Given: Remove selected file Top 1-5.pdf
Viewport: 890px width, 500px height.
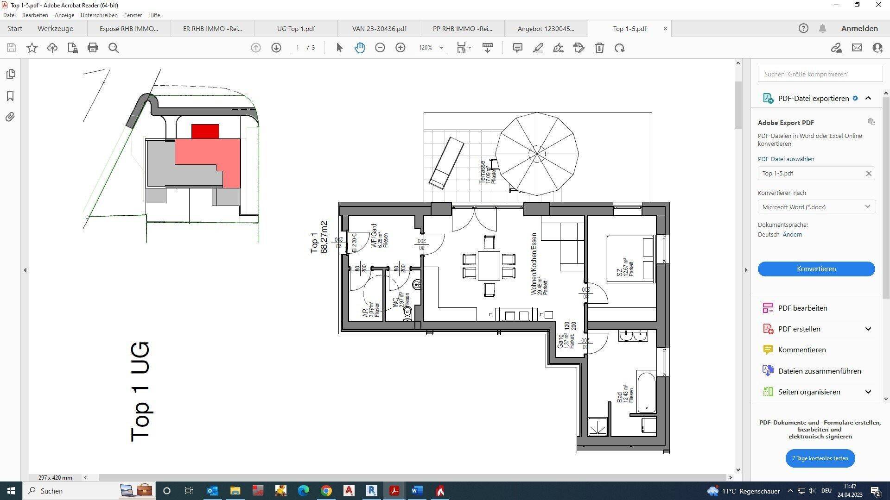Looking at the screenshot, I should click(x=869, y=173).
